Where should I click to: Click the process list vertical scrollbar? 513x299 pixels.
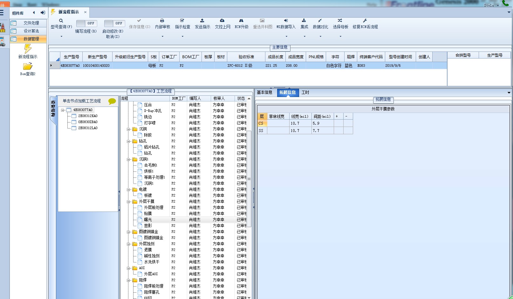coord(249,179)
